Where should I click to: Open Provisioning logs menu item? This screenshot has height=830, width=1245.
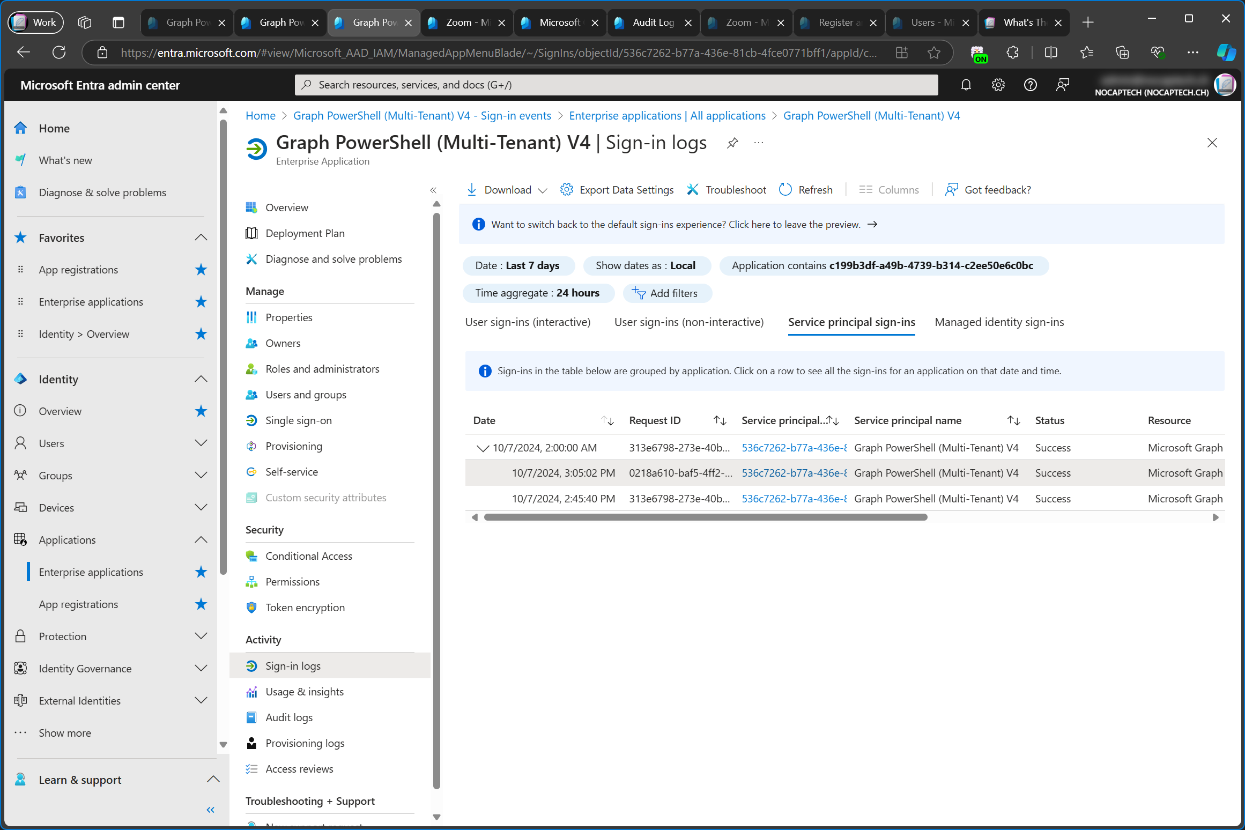305,743
